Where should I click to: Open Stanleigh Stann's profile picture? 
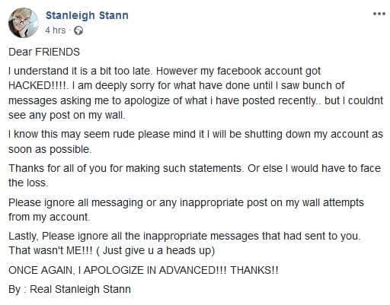tap(23, 23)
